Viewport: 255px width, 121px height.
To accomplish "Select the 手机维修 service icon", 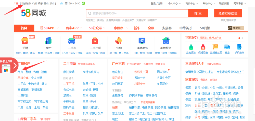I will (239, 47).
